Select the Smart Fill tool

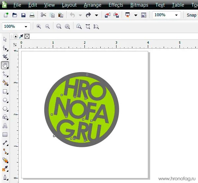(5, 83)
